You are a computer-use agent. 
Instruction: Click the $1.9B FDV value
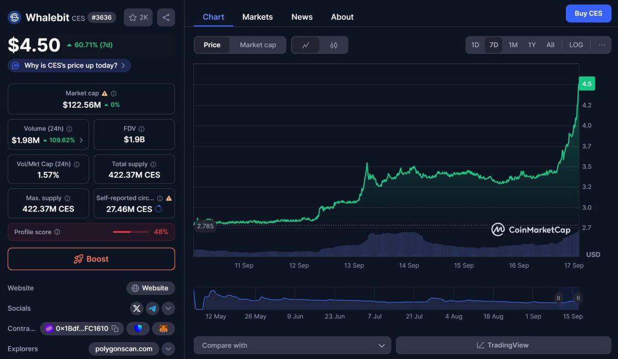coord(134,140)
